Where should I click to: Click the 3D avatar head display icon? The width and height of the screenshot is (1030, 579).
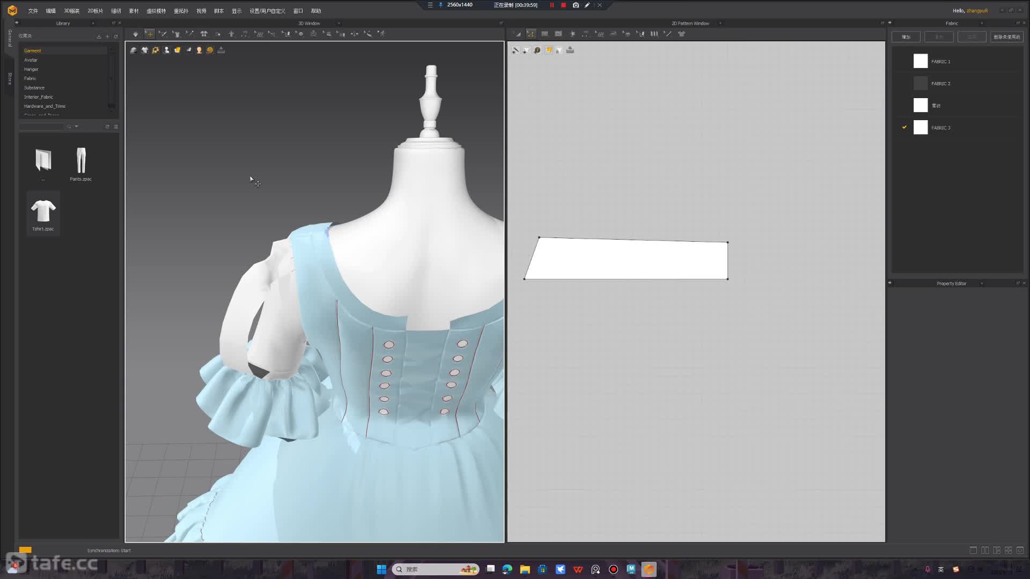[199, 50]
